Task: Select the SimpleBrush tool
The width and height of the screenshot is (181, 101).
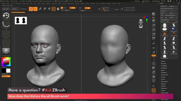Action: click(165, 34)
